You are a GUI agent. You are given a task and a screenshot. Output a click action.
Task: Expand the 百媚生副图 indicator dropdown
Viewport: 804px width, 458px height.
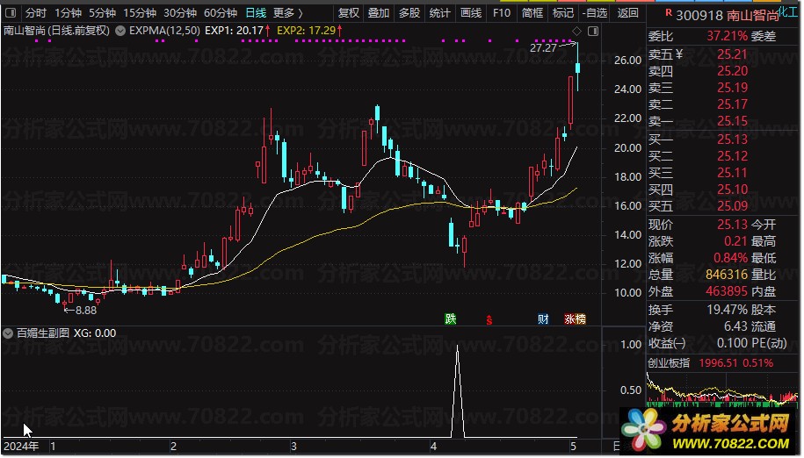point(8,333)
